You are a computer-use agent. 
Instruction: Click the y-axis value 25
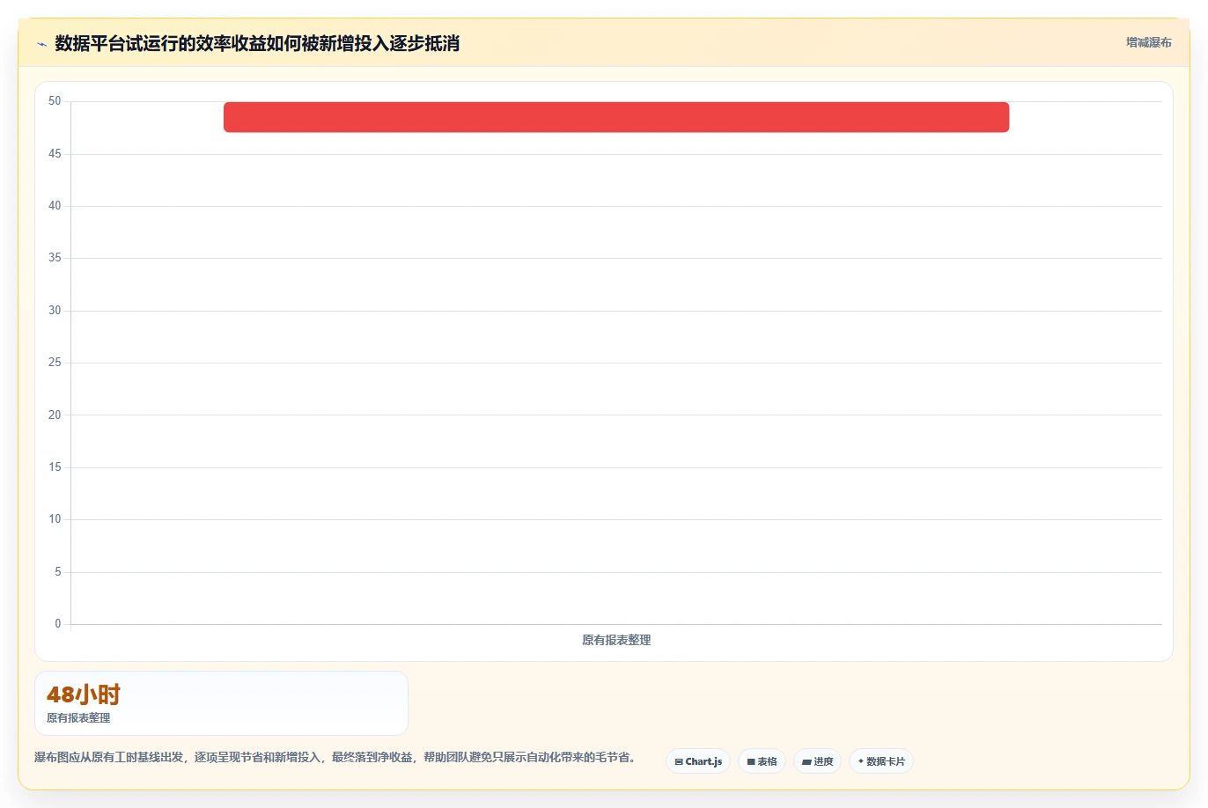[55, 363]
